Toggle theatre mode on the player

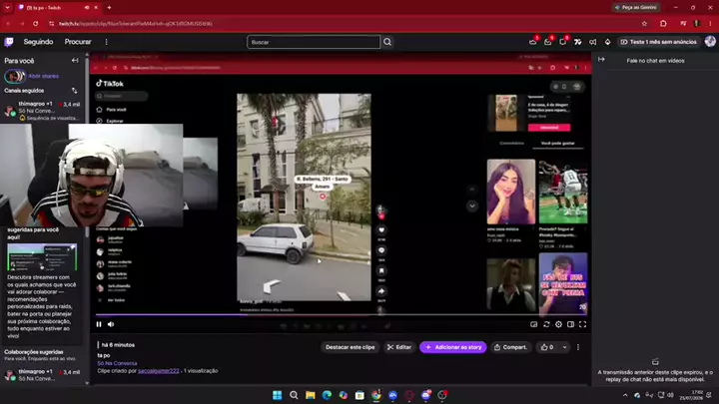[570, 324]
